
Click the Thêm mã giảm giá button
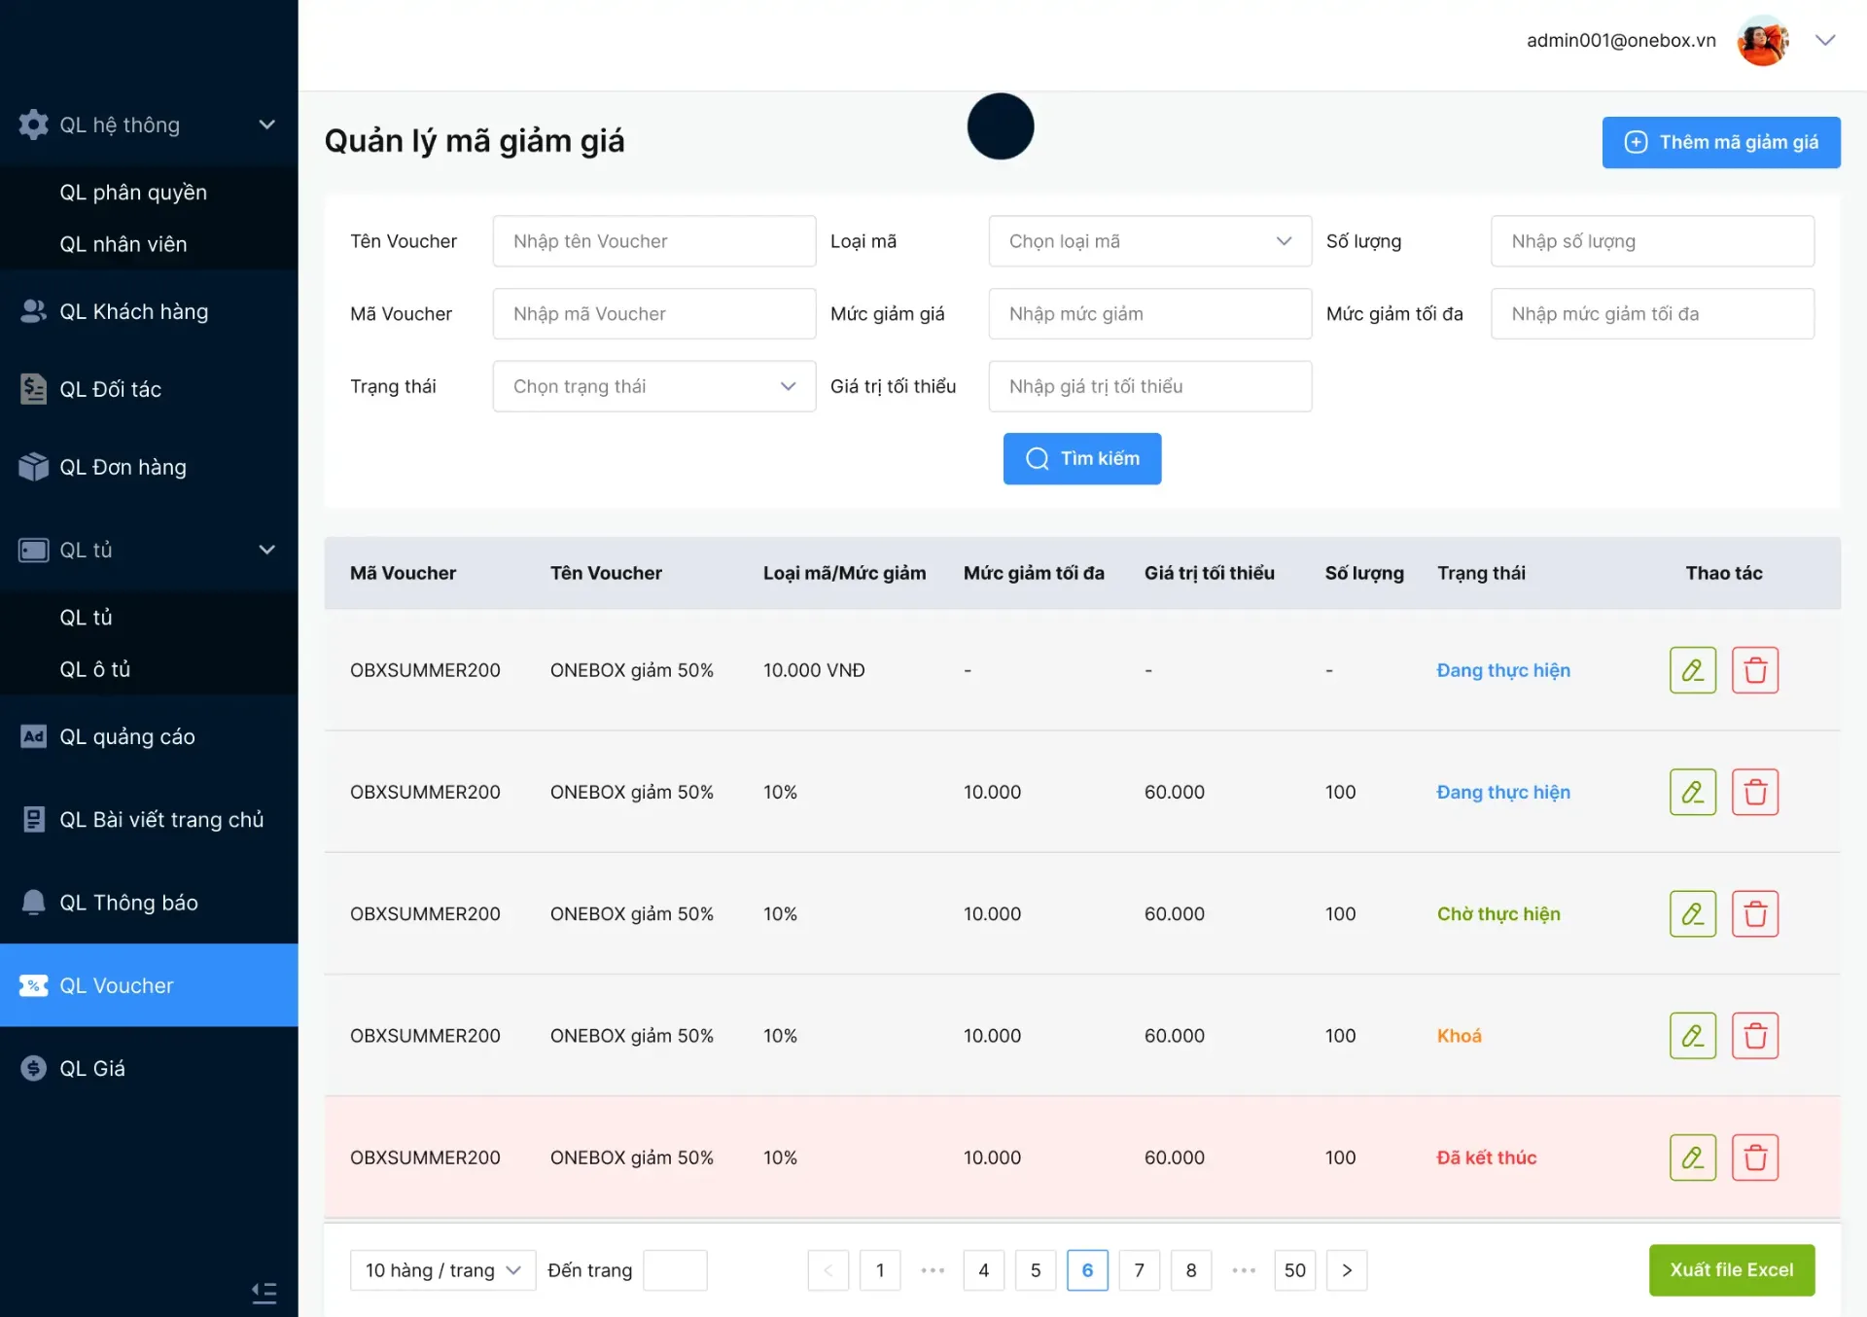[x=1720, y=142]
